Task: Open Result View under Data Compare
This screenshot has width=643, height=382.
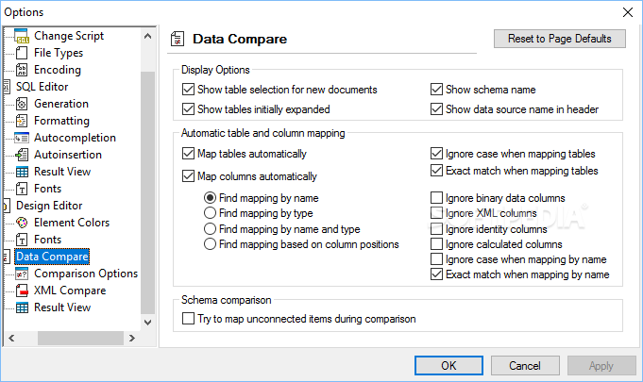Action: tap(62, 307)
